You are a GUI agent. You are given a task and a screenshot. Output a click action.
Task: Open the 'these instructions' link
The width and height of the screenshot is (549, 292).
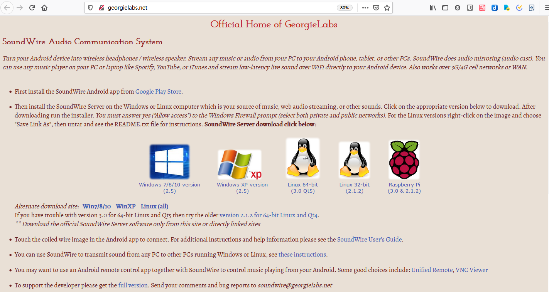point(302,255)
